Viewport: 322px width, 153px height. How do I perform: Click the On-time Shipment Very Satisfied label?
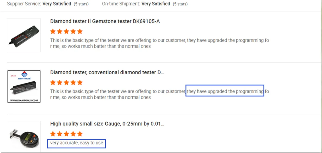[145, 4]
